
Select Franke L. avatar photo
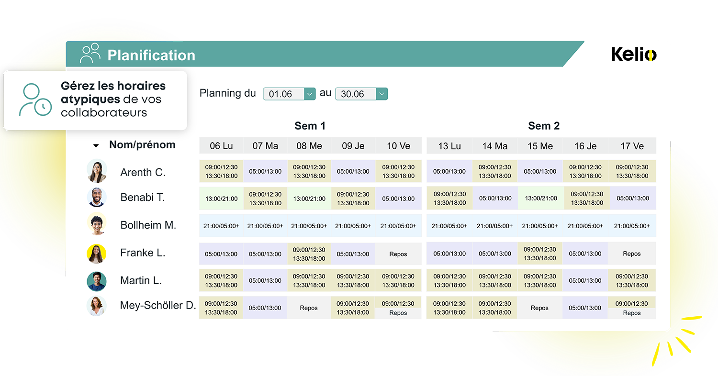click(x=97, y=254)
